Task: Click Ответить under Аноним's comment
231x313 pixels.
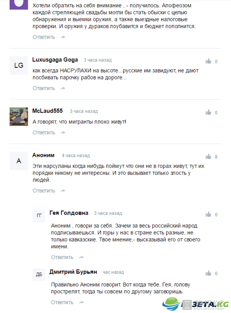Action: tap(44, 191)
